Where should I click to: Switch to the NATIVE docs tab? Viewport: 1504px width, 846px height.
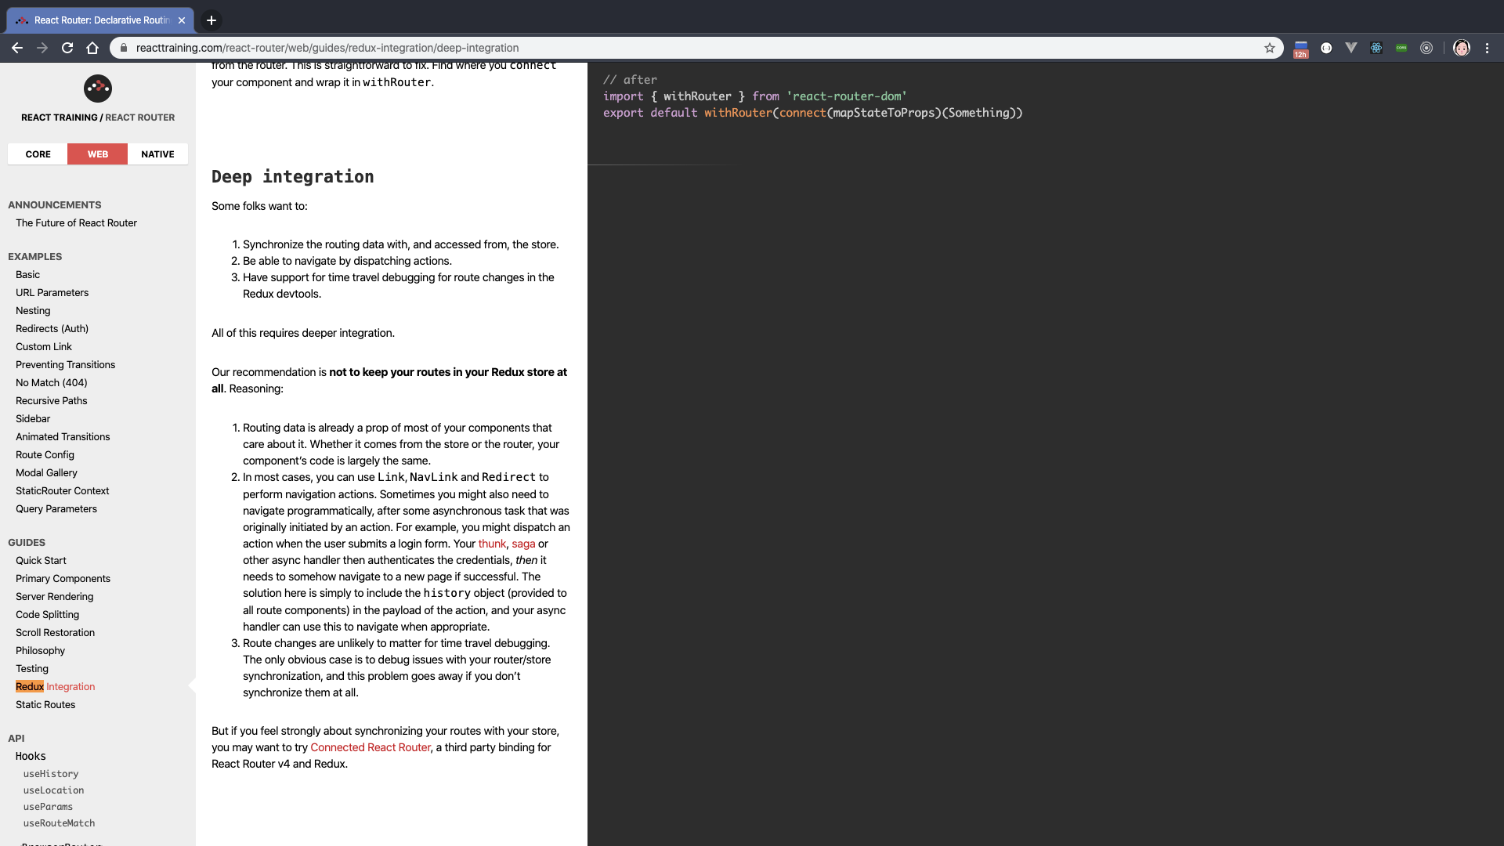coord(157,154)
